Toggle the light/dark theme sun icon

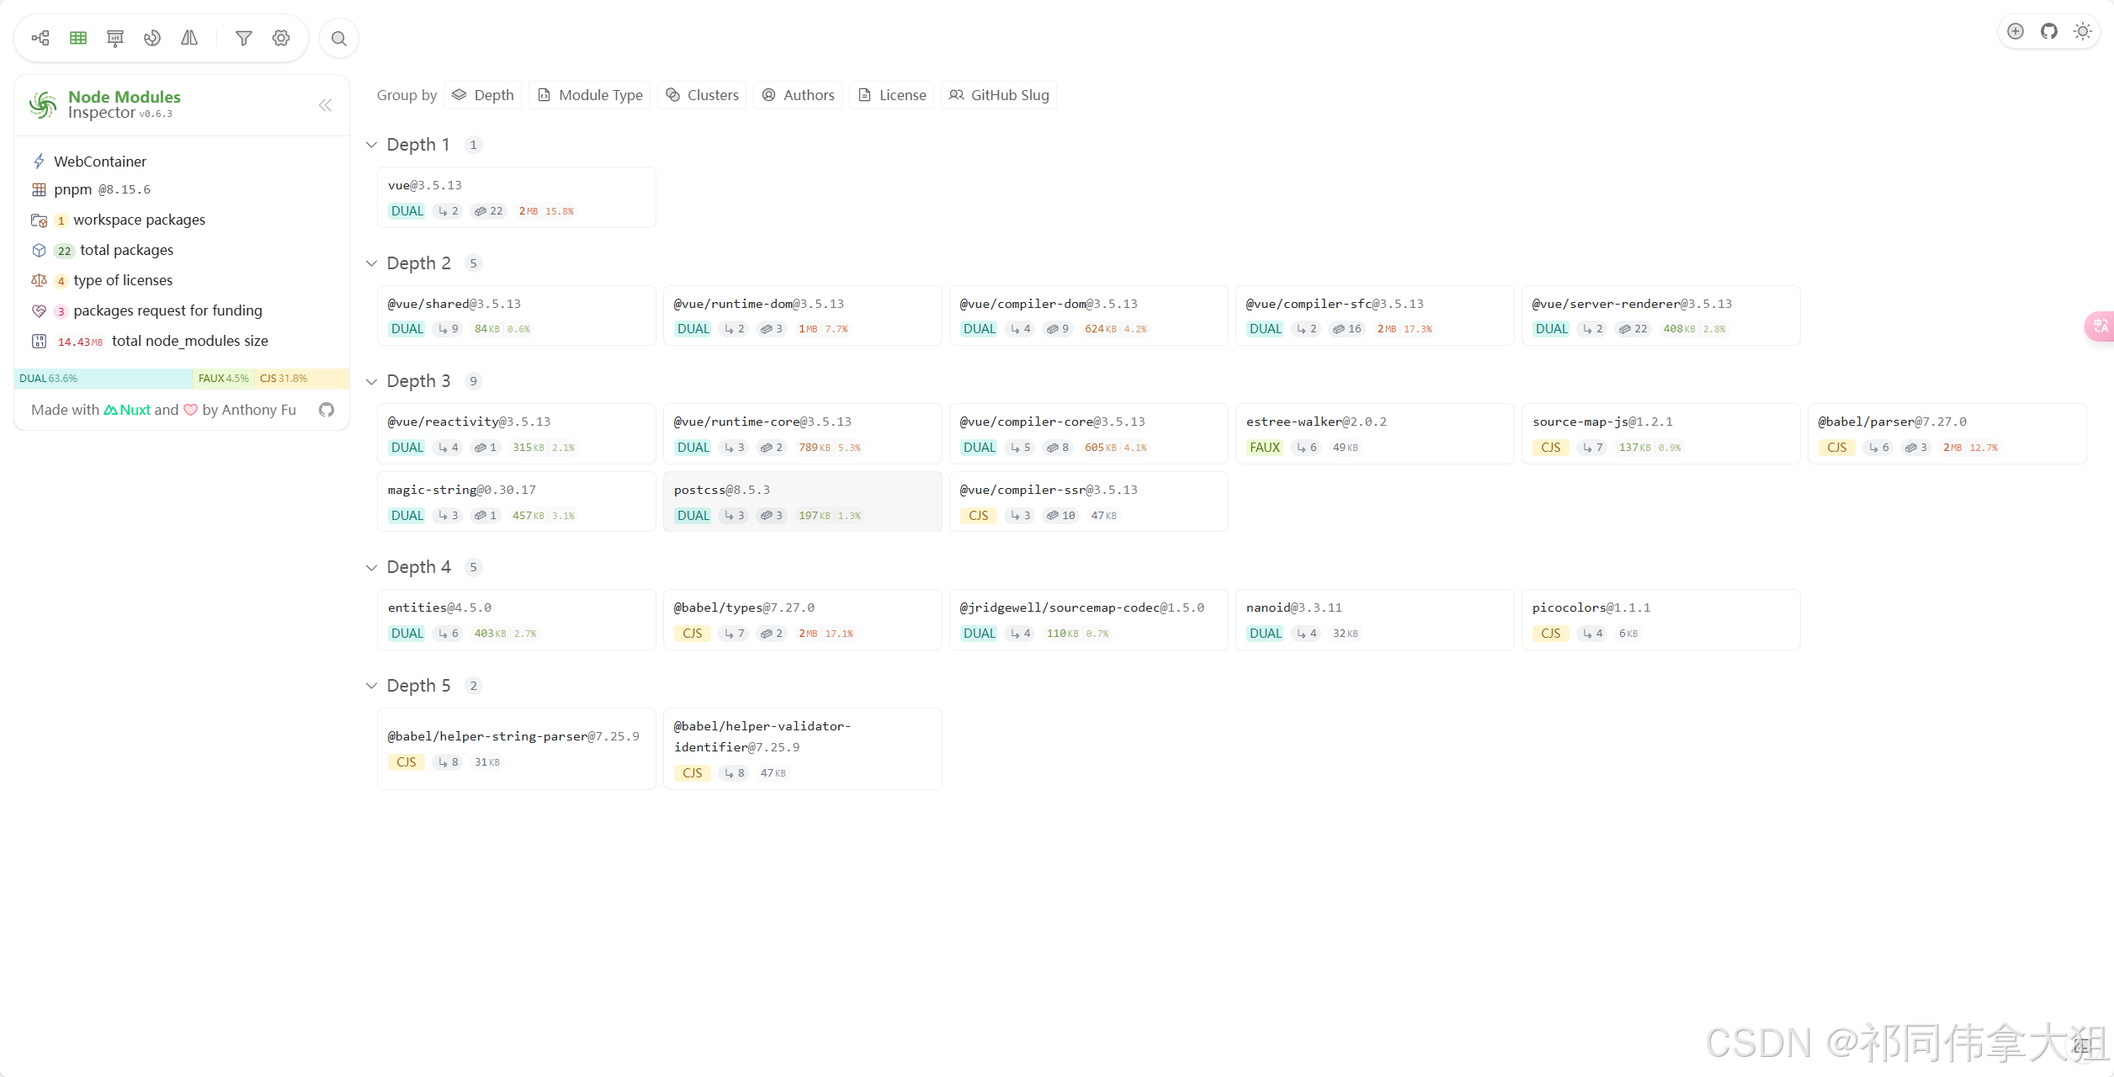click(2083, 31)
